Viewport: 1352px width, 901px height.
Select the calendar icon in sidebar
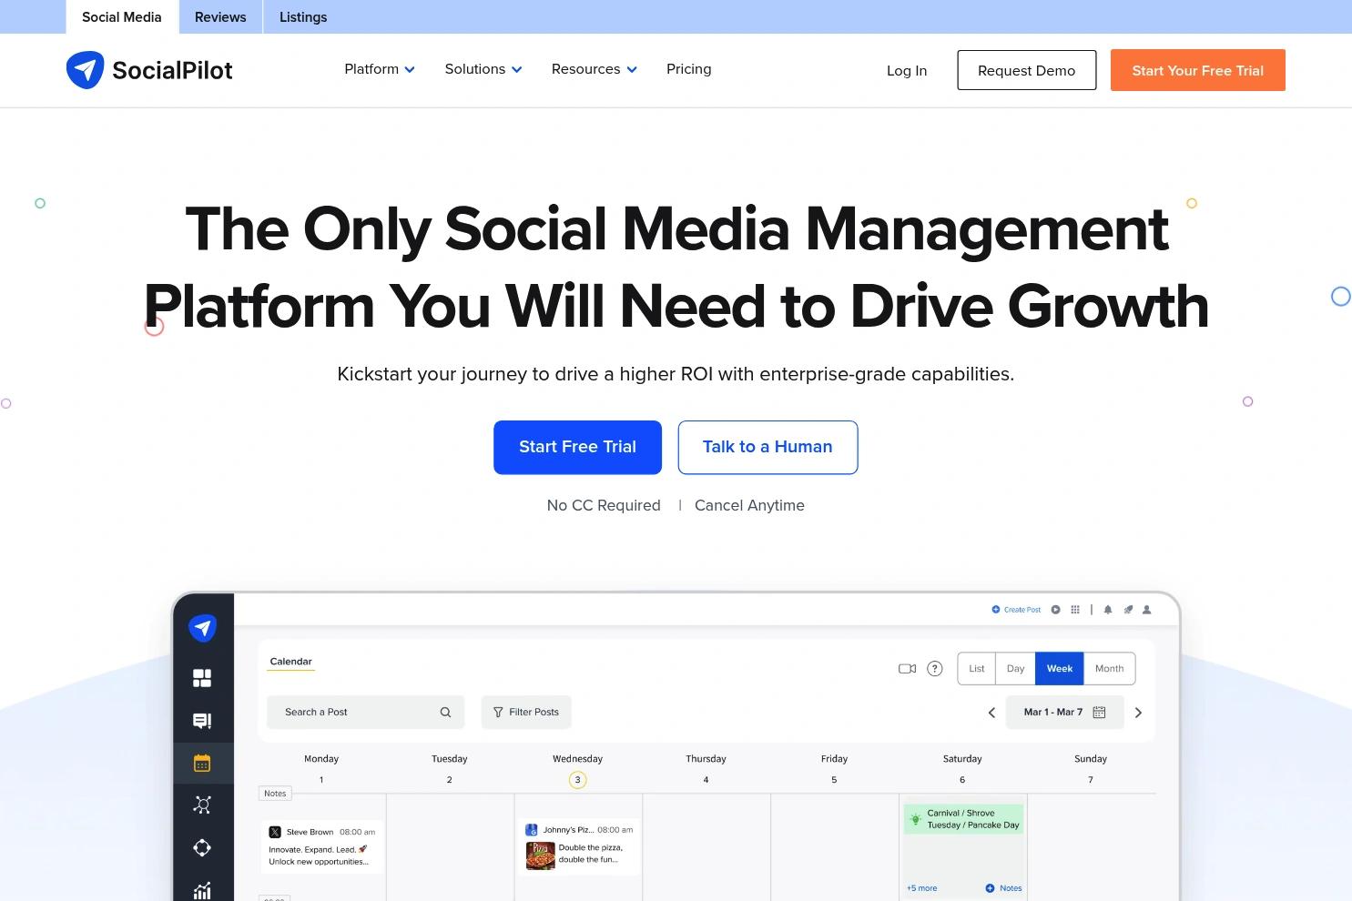(202, 764)
